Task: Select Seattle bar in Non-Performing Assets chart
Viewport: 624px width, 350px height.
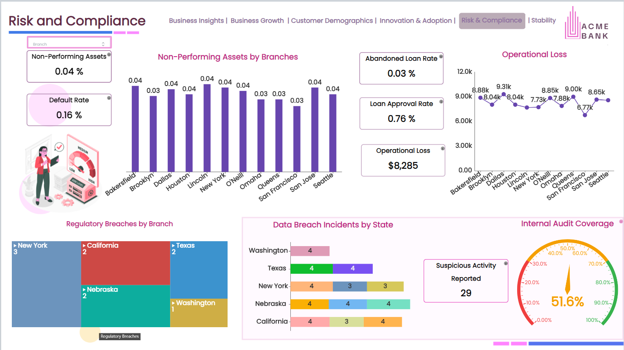Action: [333, 133]
